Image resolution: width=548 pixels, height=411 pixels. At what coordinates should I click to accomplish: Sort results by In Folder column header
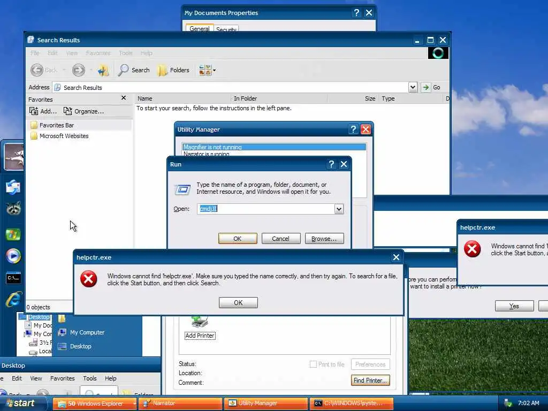tap(279, 98)
